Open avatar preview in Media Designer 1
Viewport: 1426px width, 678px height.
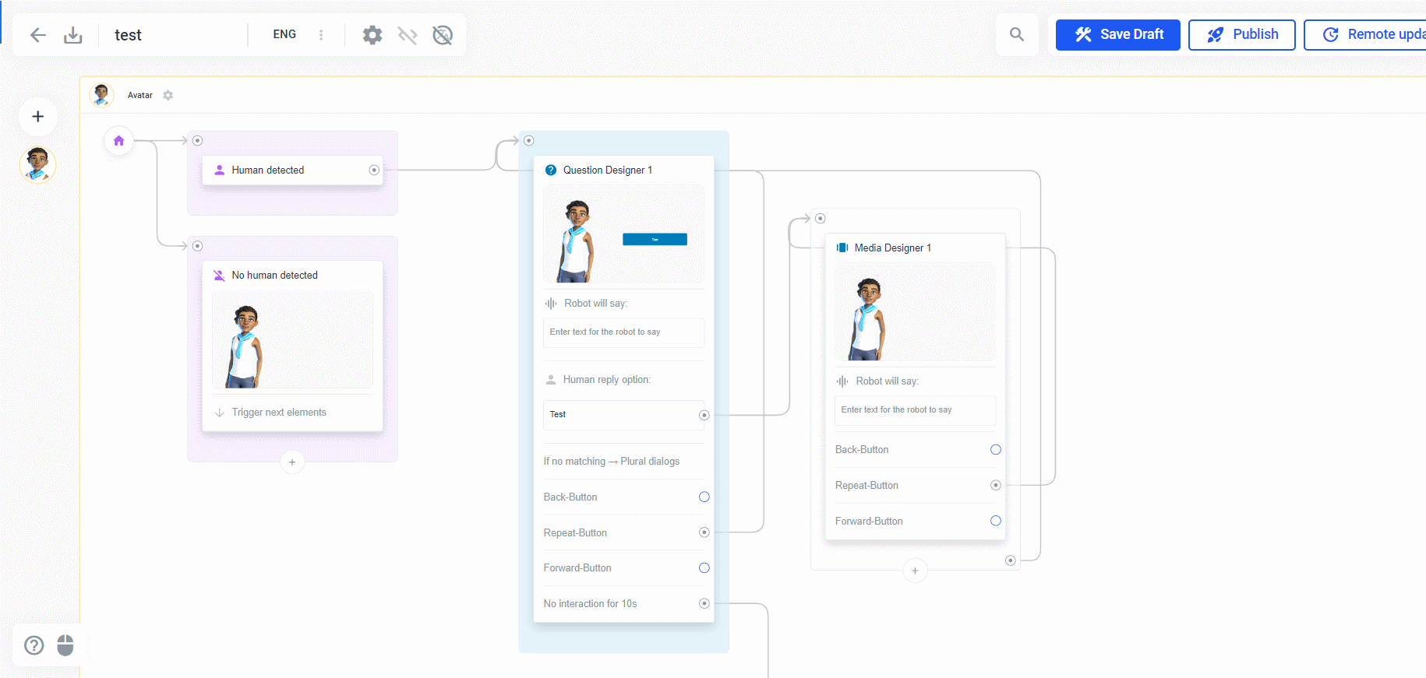(x=915, y=311)
